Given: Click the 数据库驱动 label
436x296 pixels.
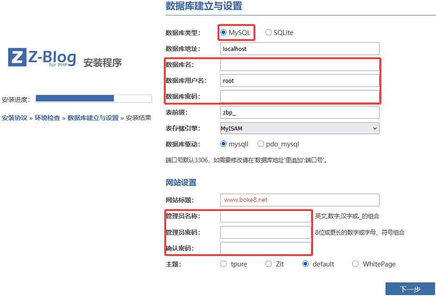Looking at the screenshot, I should click(x=183, y=144).
